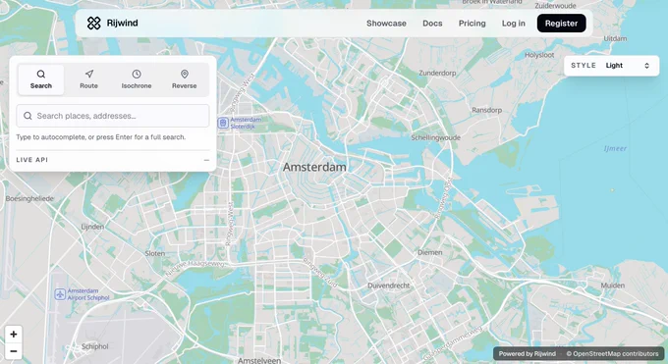668x364 pixels.
Task: Click the Rijwind brand name
Action: click(122, 23)
